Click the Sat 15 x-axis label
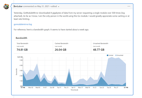The height and width of the screenshot is (98, 142). [73, 88]
